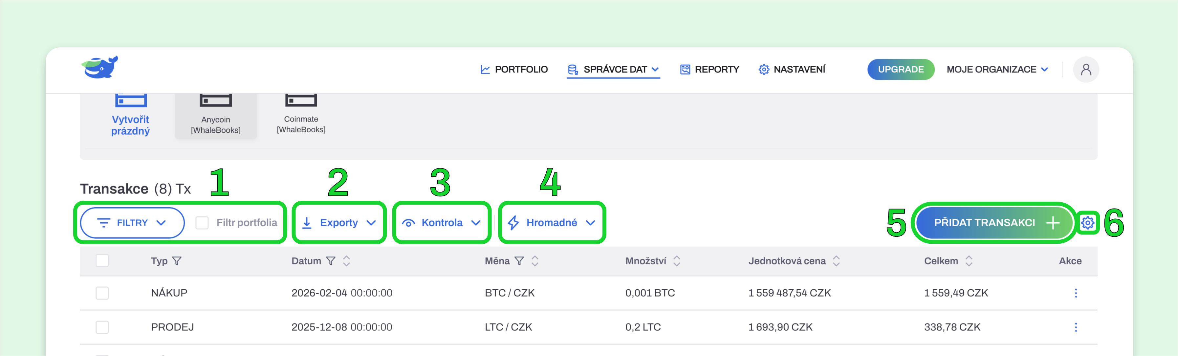Sort by Celkem column arrows
Screen dimensions: 1178x356
(x=969, y=261)
